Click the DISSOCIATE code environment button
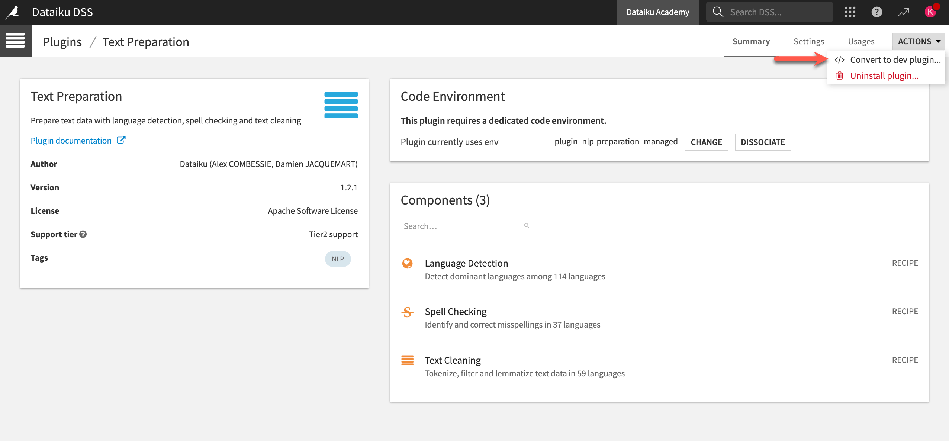This screenshot has width=949, height=441. point(763,142)
